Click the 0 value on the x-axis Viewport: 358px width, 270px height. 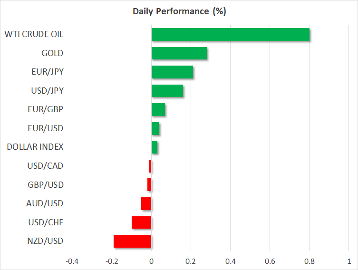click(151, 261)
